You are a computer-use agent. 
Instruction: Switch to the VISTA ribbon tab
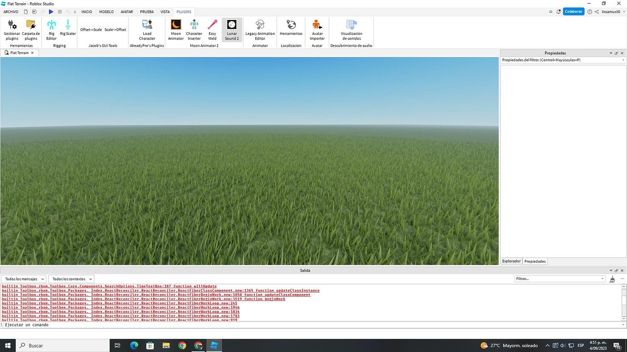coord(165,11)
